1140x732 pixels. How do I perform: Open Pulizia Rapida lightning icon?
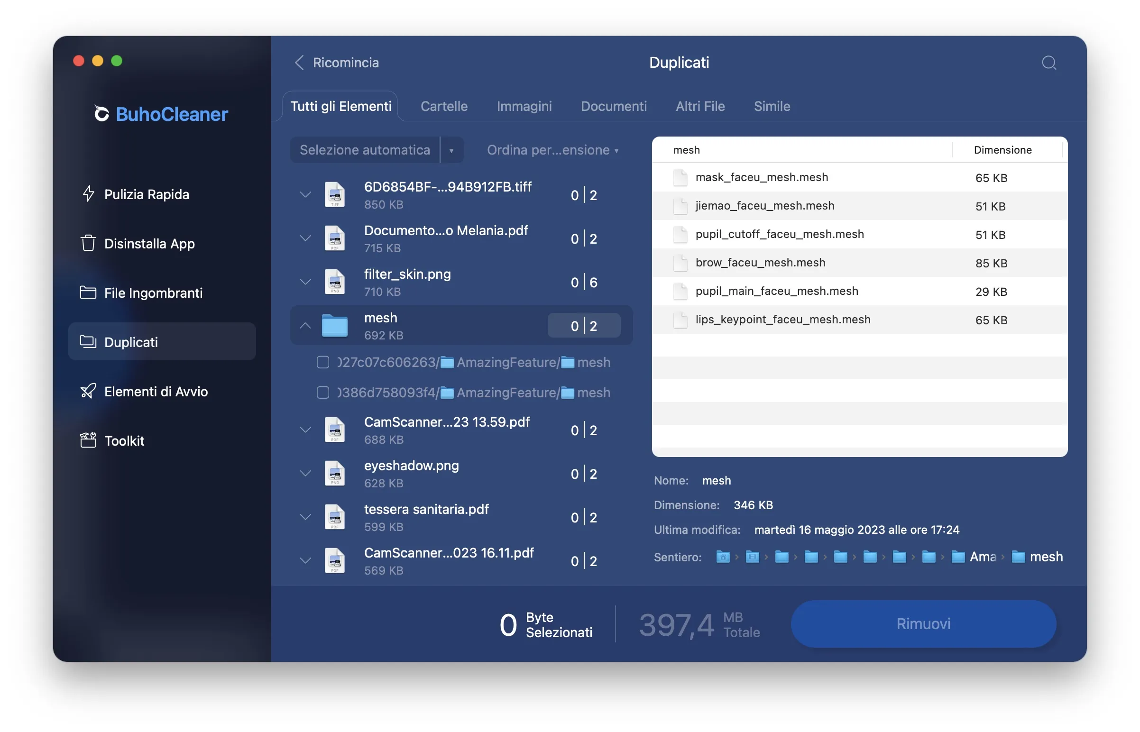point(88,194)
